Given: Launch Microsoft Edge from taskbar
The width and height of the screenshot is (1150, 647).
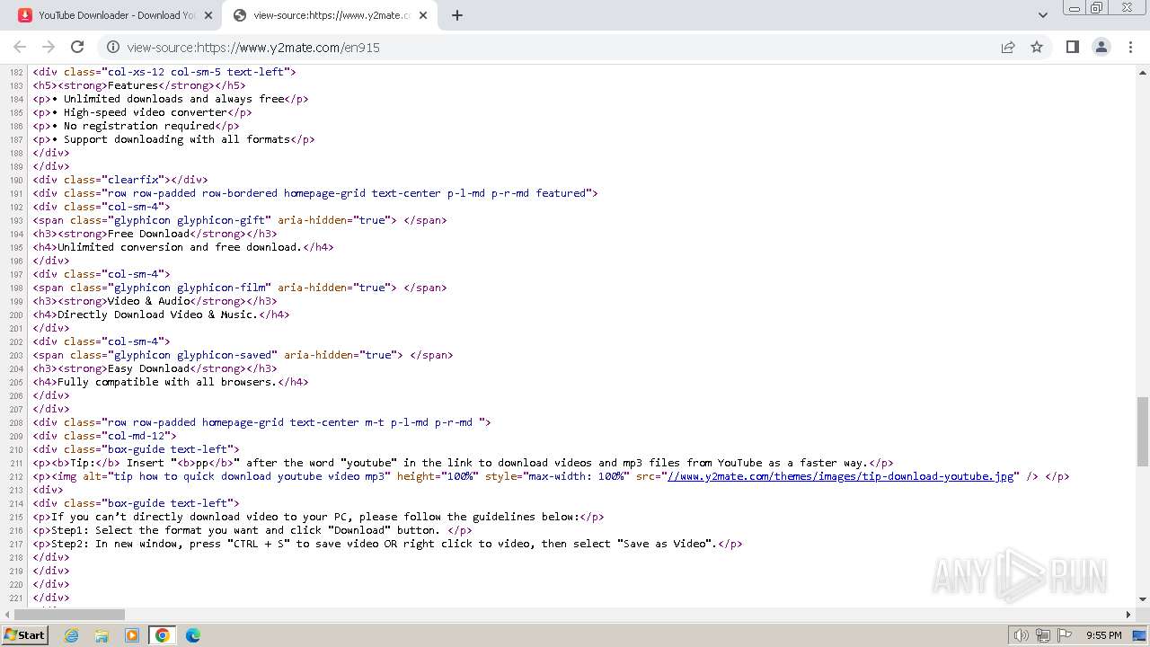Looking at the screenshot, I should (x=193, y=635).
